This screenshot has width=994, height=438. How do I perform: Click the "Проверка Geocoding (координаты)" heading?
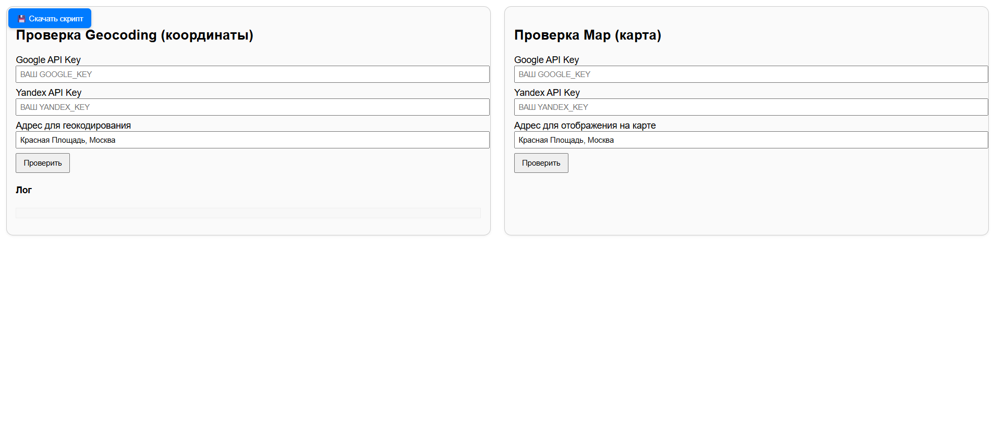pyautogui.click(x=135, y=35)
